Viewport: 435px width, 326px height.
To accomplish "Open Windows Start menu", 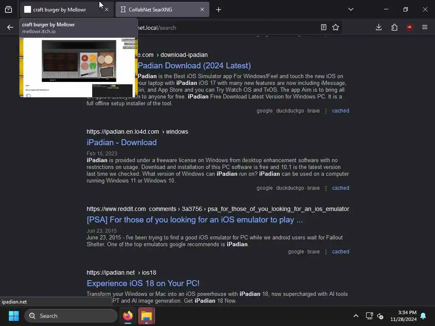I will tap(14, 316).
